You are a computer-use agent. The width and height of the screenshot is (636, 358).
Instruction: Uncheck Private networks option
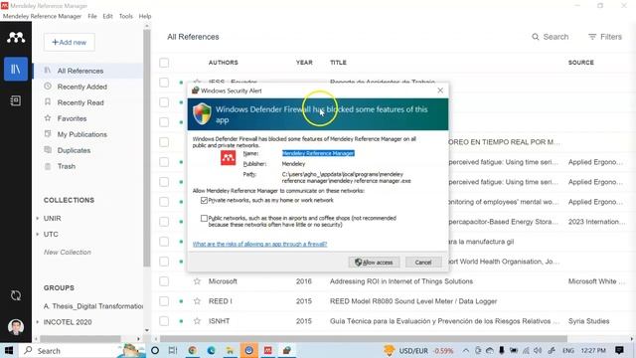(204, 200)
